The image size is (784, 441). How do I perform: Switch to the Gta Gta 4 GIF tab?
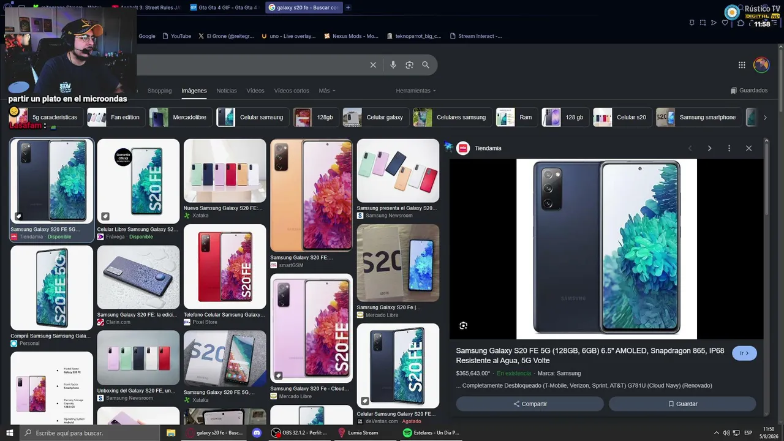[223, 7]
